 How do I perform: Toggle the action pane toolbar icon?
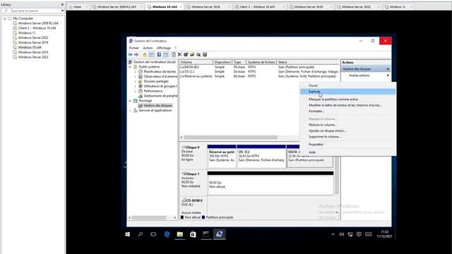[x=165, y=54]
